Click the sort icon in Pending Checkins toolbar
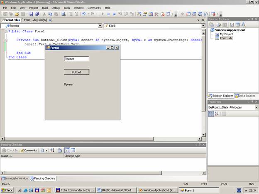The image size is (259, 194). 52,150
